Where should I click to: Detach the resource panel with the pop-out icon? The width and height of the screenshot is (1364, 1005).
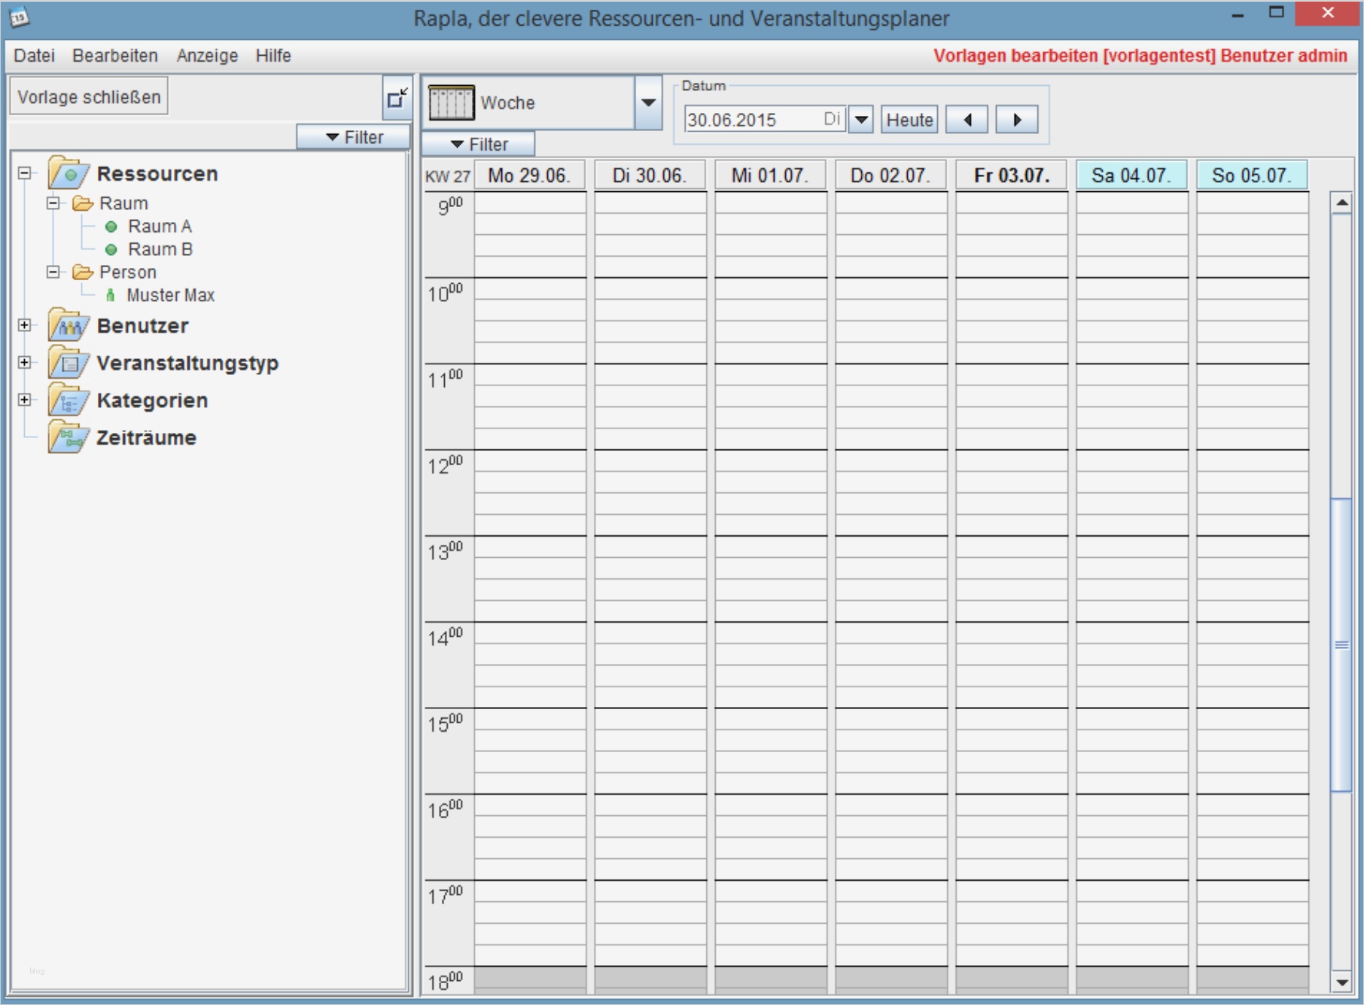397,98
